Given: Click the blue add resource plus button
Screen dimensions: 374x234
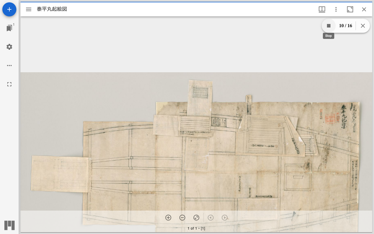Looking at the screenshot, I should tap(9, 9).
